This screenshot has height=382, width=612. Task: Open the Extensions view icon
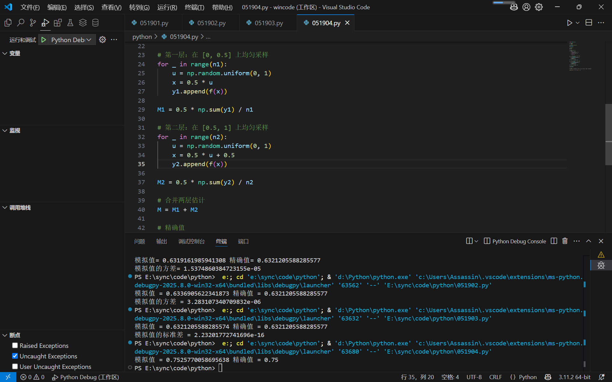[x=58, y=23]
